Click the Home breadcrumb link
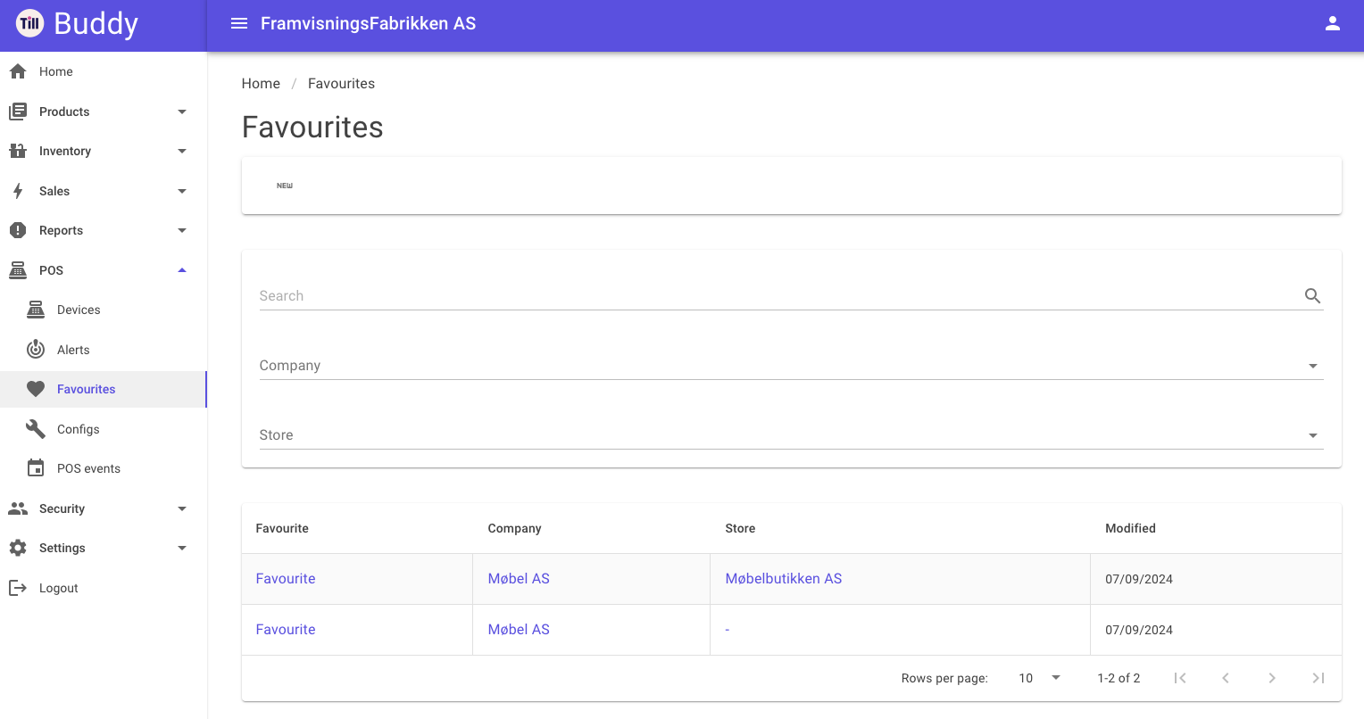Image resolution: width=1364 pixels, height=719 pixels. tap(261, 83)
